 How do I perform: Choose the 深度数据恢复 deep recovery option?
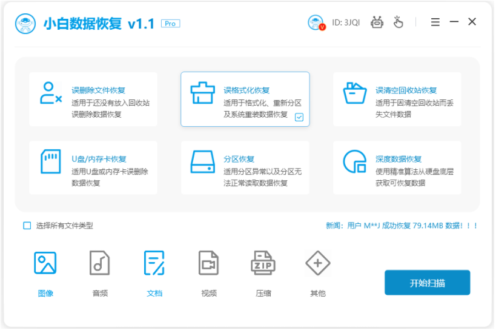pyautogui.click(x=397, y=168)
